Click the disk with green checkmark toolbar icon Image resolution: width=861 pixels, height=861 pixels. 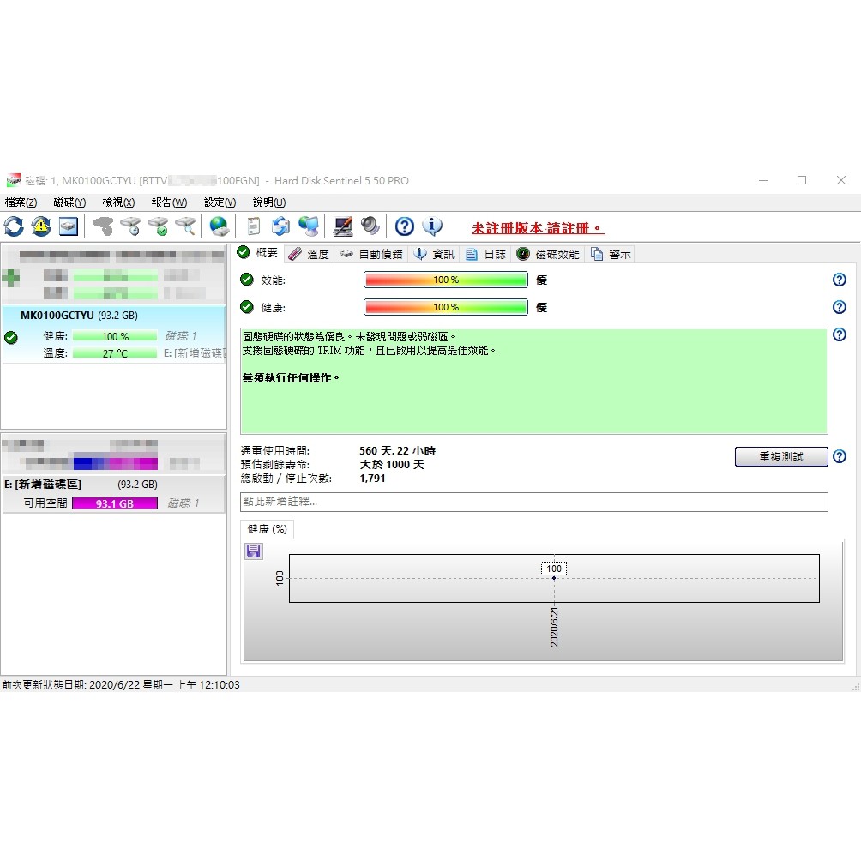click(158, 226)
